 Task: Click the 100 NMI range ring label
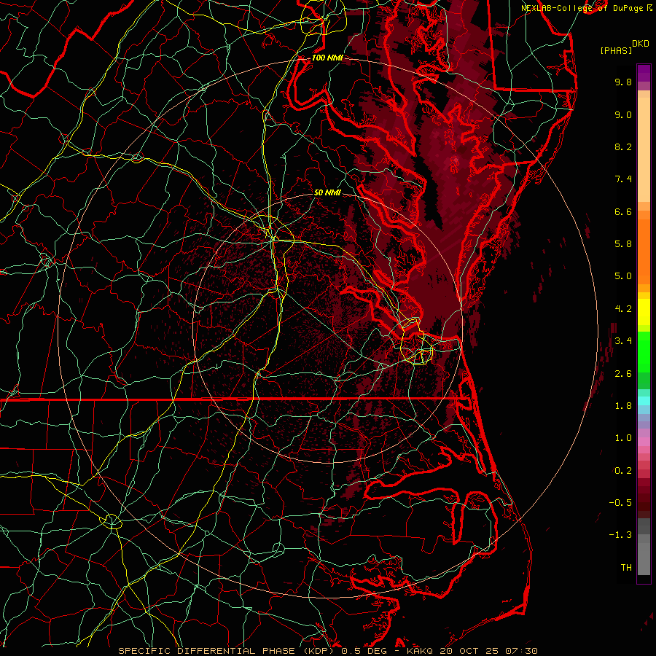point(327,58)
